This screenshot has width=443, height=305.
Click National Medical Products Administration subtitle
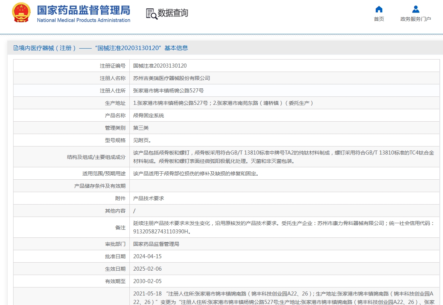[x=83, y=20]
